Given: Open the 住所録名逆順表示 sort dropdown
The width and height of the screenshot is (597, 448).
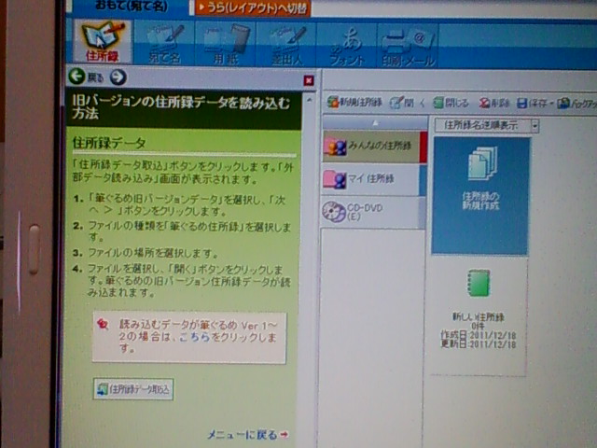Looking at the screenshot, I should pos(487,125).
